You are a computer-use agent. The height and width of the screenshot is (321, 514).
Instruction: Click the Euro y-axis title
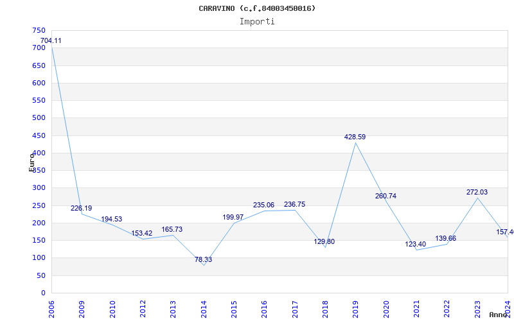click(x=31, y=162)
